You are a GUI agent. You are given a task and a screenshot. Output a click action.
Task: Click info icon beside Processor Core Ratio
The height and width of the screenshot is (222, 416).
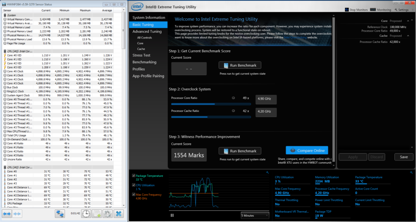click(234, 98)
